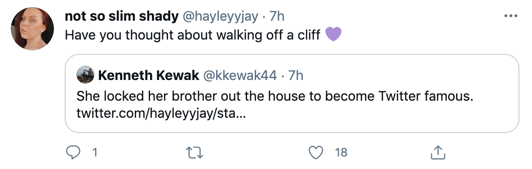
Task: Click the 18 likes count
Action: pyautogui.click(x=341, y=153)
